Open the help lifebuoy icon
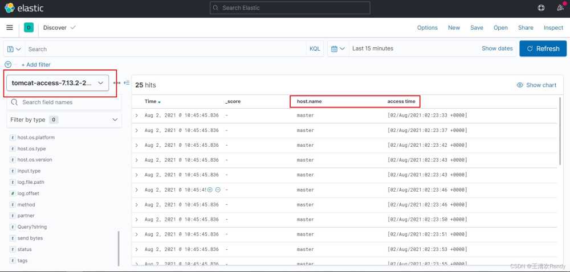570x272 pixels. [541, 8]
